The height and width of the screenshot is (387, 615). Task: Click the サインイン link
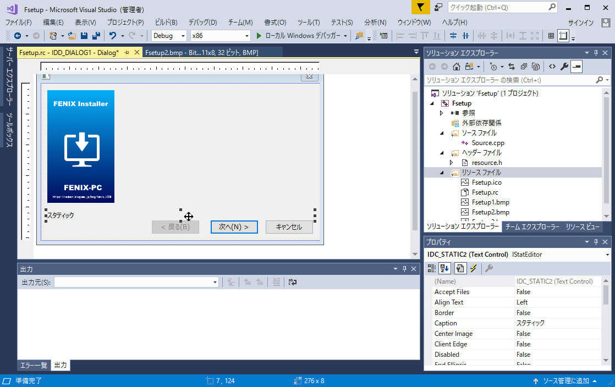pos(581,23)
